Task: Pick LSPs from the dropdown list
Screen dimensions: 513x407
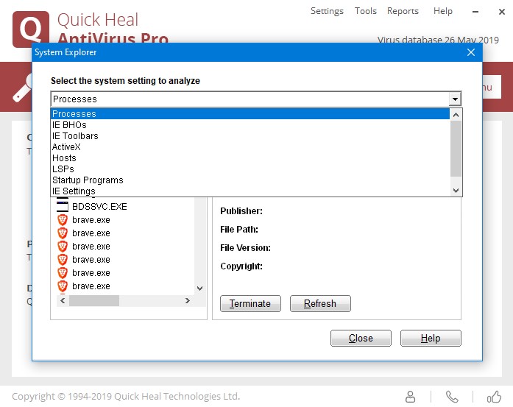Action: 250,169
